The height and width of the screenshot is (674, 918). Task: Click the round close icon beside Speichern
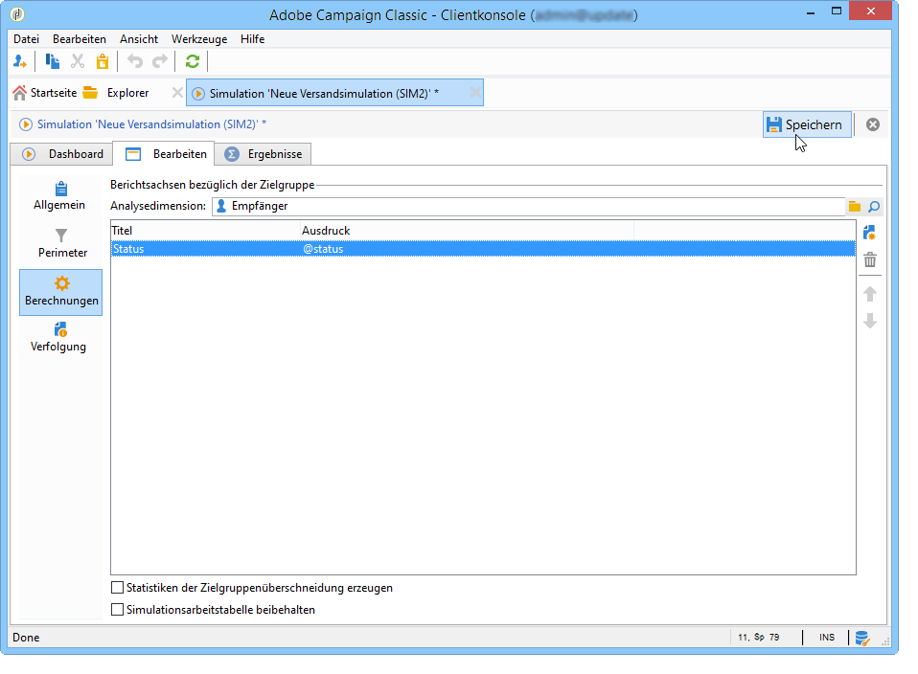872,124
